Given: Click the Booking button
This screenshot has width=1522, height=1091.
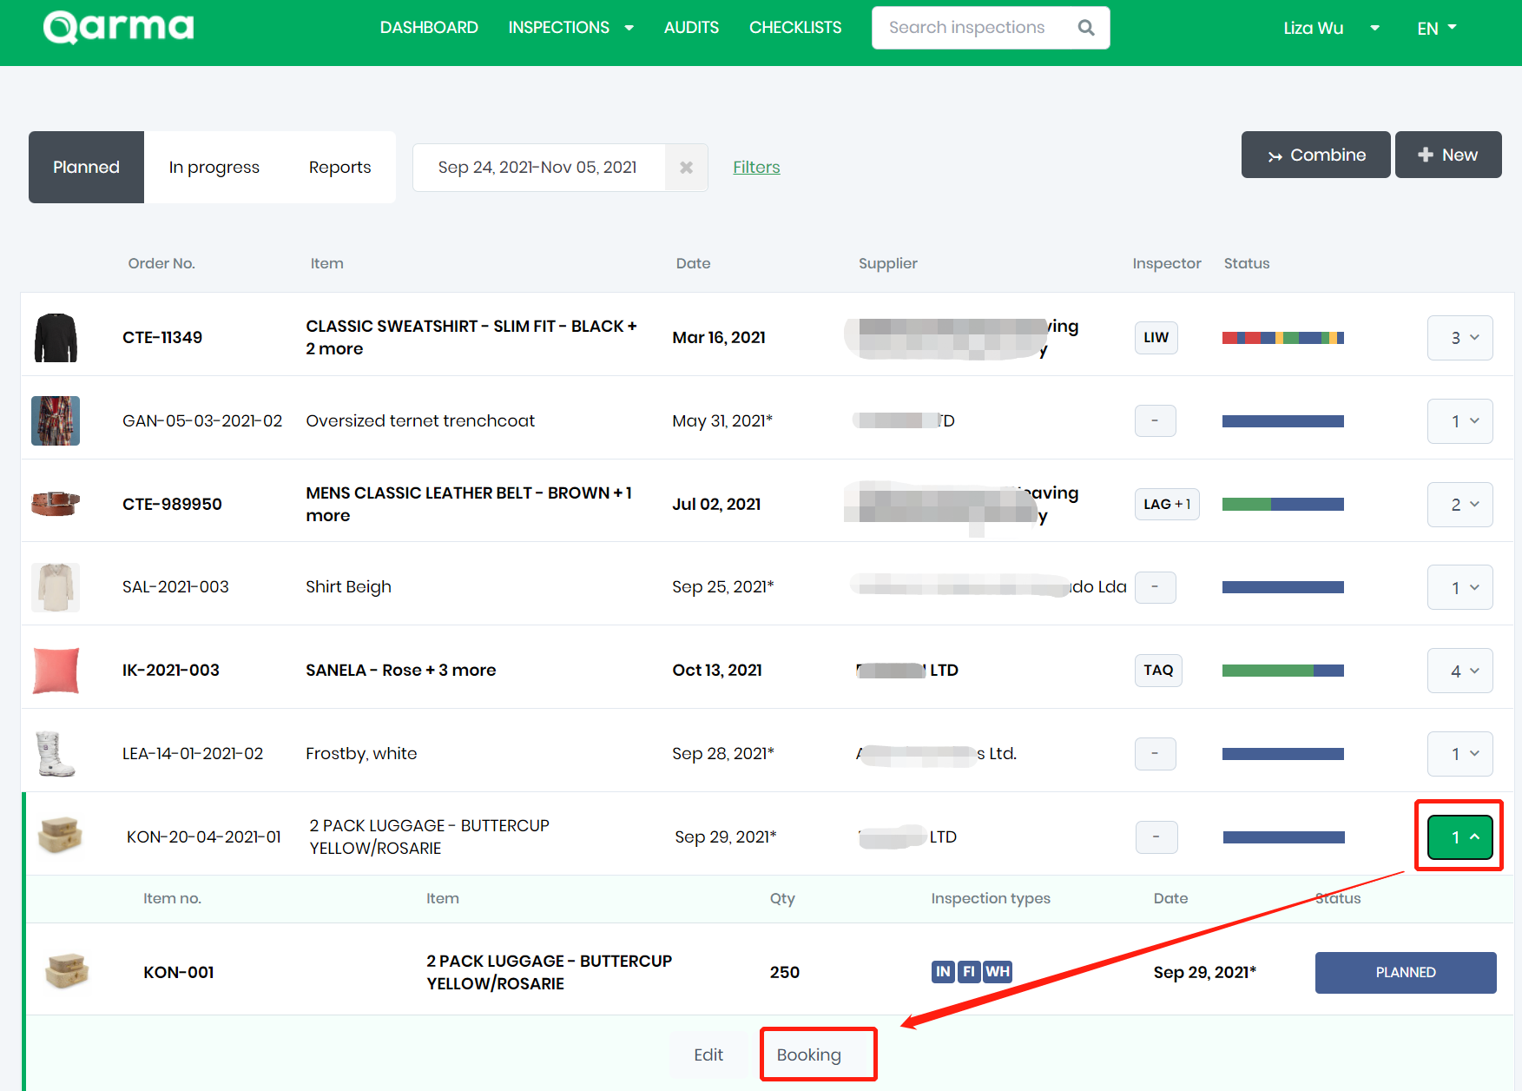Looking at the screenshot, I should [809, 1055].
